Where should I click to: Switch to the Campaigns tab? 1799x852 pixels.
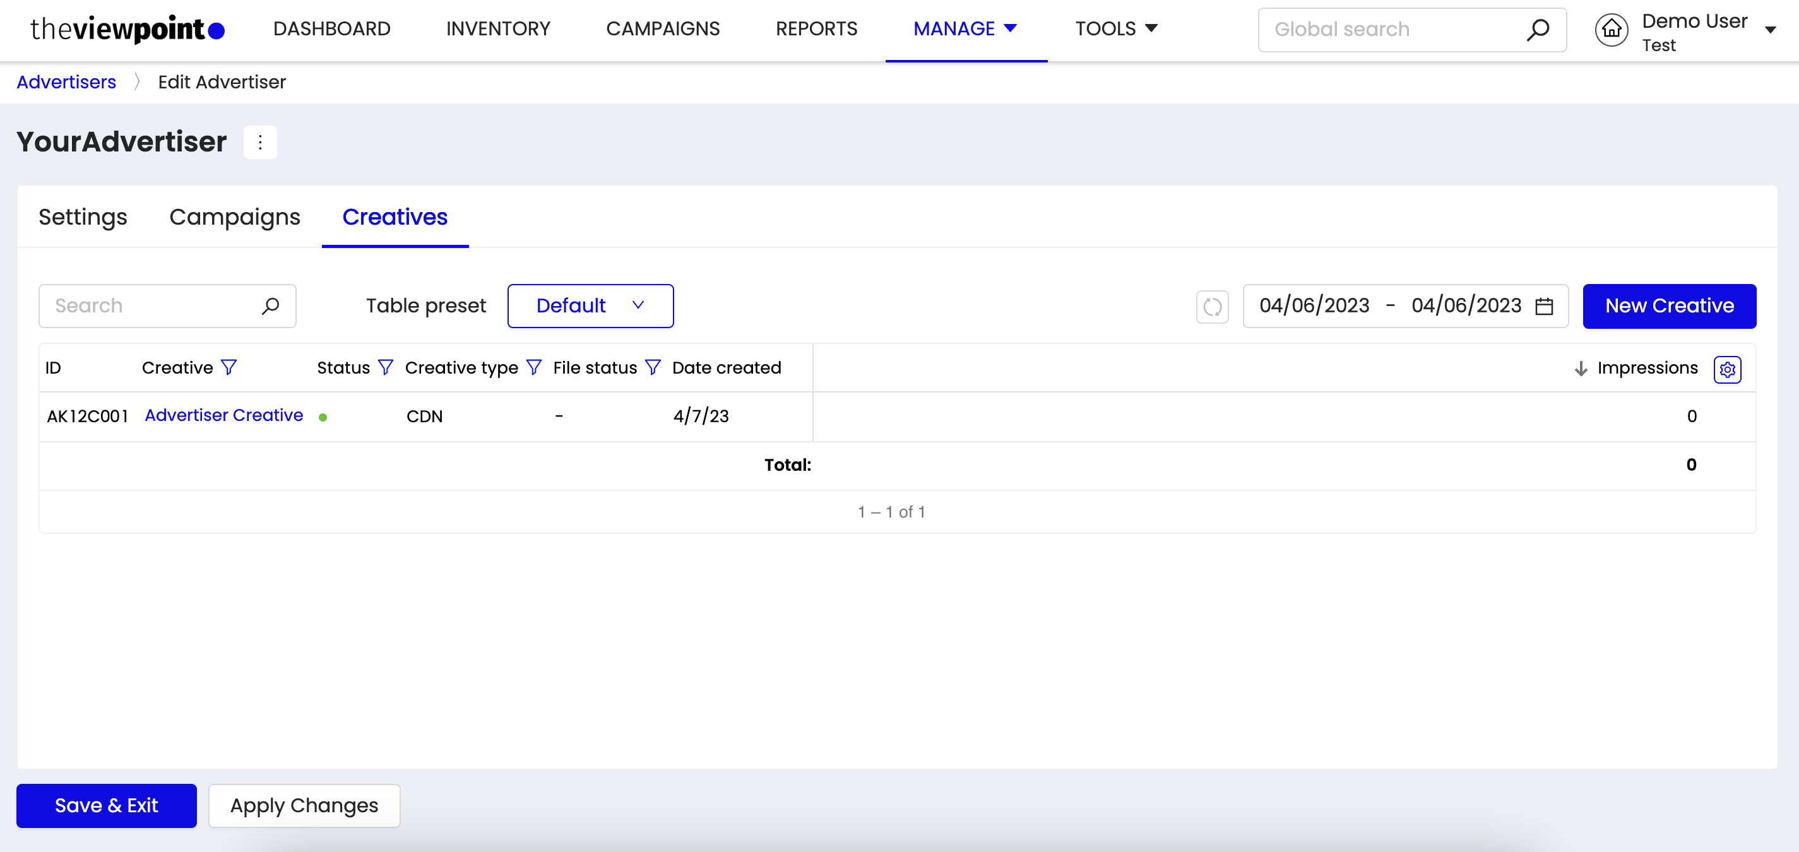235,217
